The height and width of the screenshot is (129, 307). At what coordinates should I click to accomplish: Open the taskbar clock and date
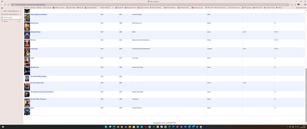pyautogui.click(x=303, y=127)
